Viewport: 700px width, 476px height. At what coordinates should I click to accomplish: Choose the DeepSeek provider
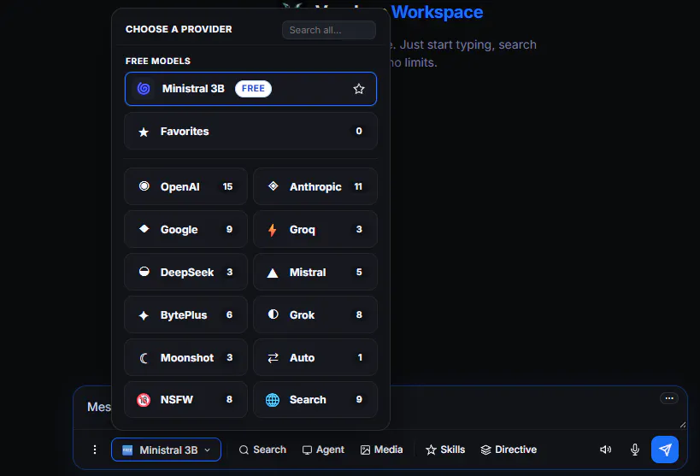(185, 272)
